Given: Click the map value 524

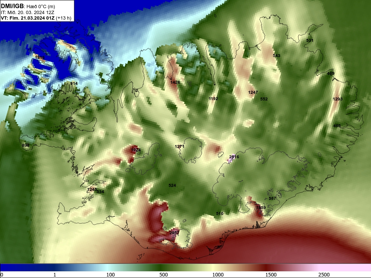Looking at the screenshot, I should (x=172, y=186).
